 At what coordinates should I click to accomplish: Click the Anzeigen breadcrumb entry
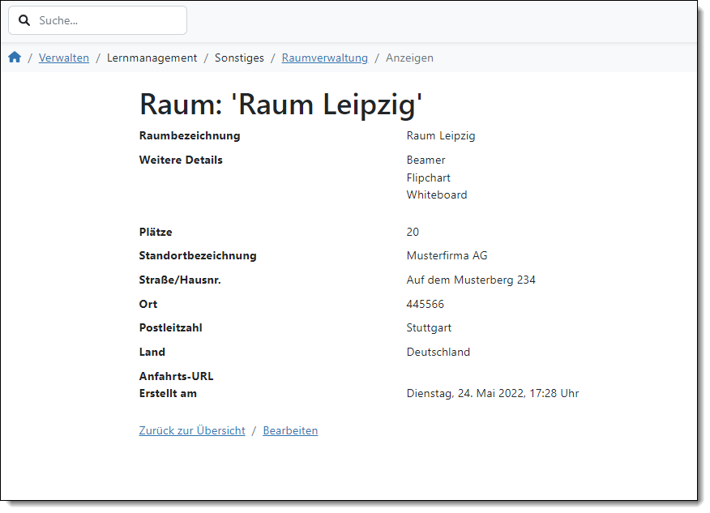pyautogui.click(x=410, y=58)
